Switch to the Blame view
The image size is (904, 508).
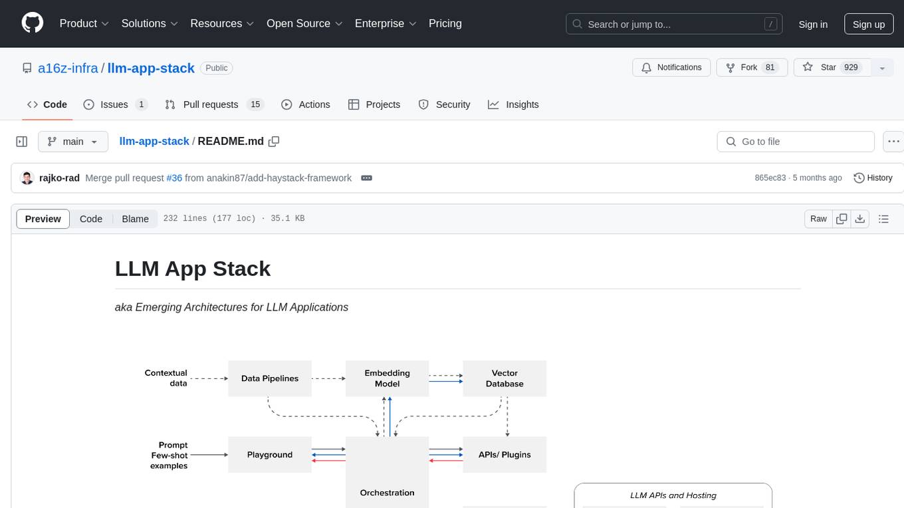point(135,219)
